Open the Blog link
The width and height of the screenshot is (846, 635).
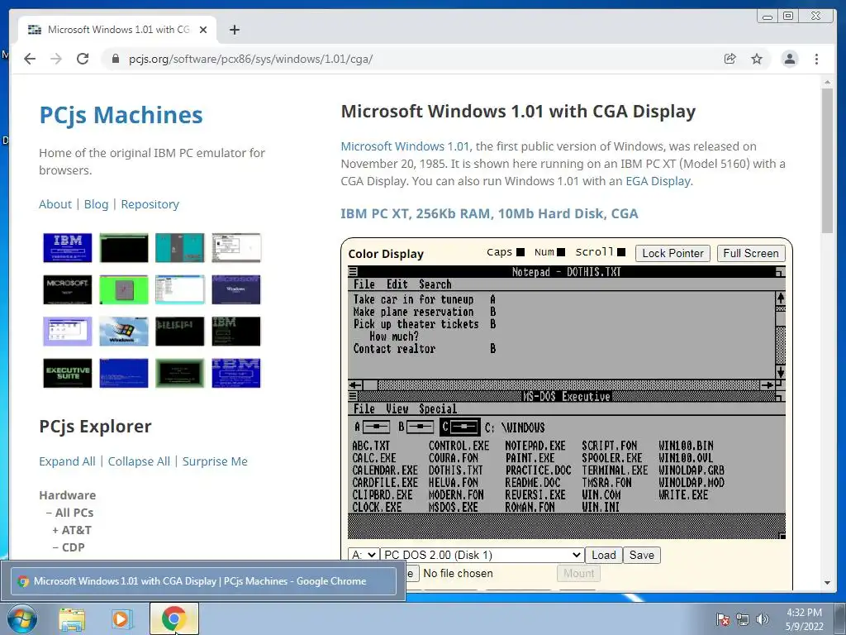coord(96,204)
